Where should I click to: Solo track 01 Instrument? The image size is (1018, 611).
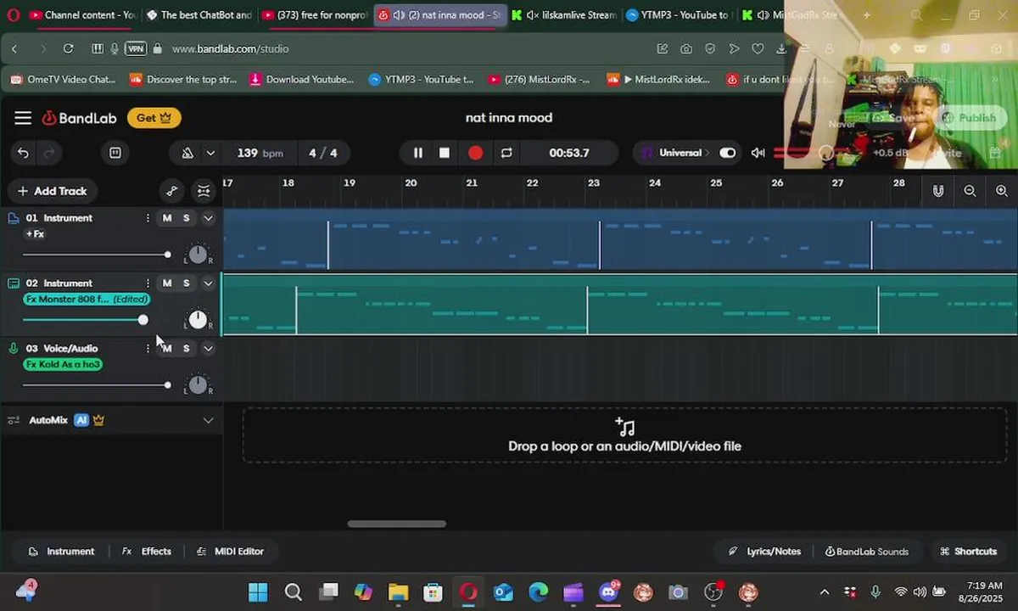[187, 218]
